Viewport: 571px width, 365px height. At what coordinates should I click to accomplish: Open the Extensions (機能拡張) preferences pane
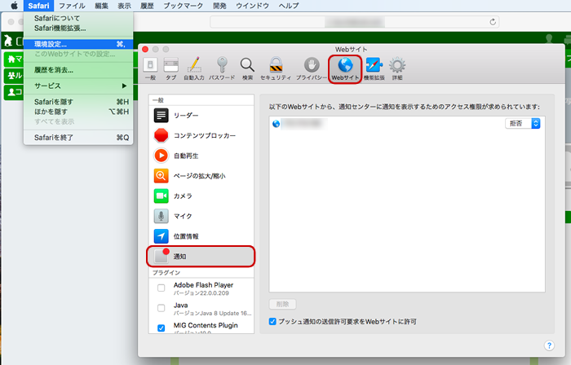click(374, 68)
